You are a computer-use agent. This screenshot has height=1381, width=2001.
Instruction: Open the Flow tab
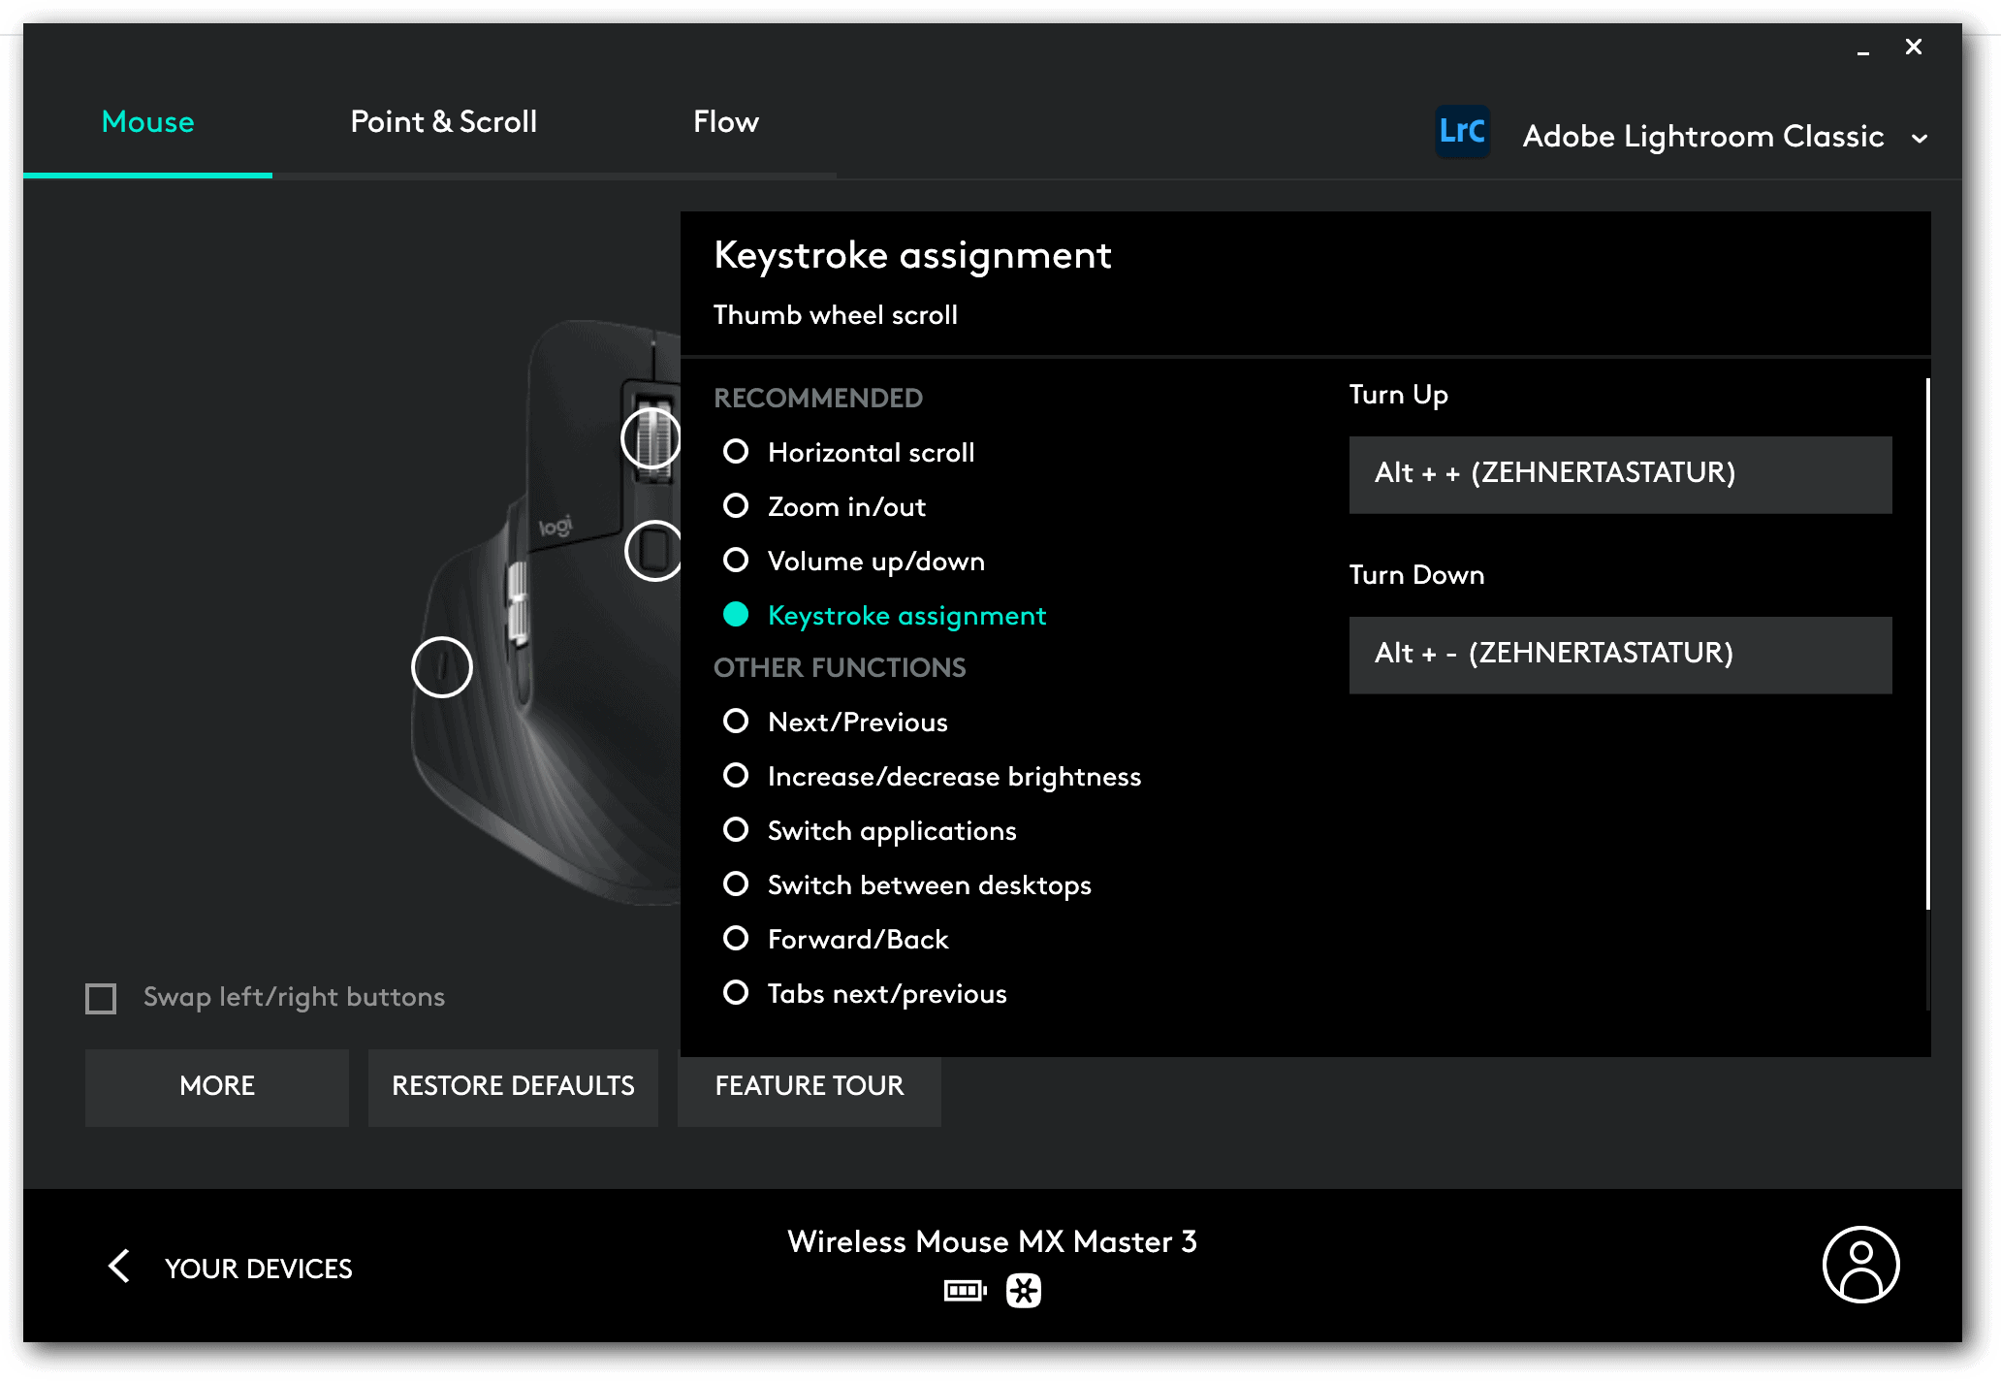[x=725, y=122]
